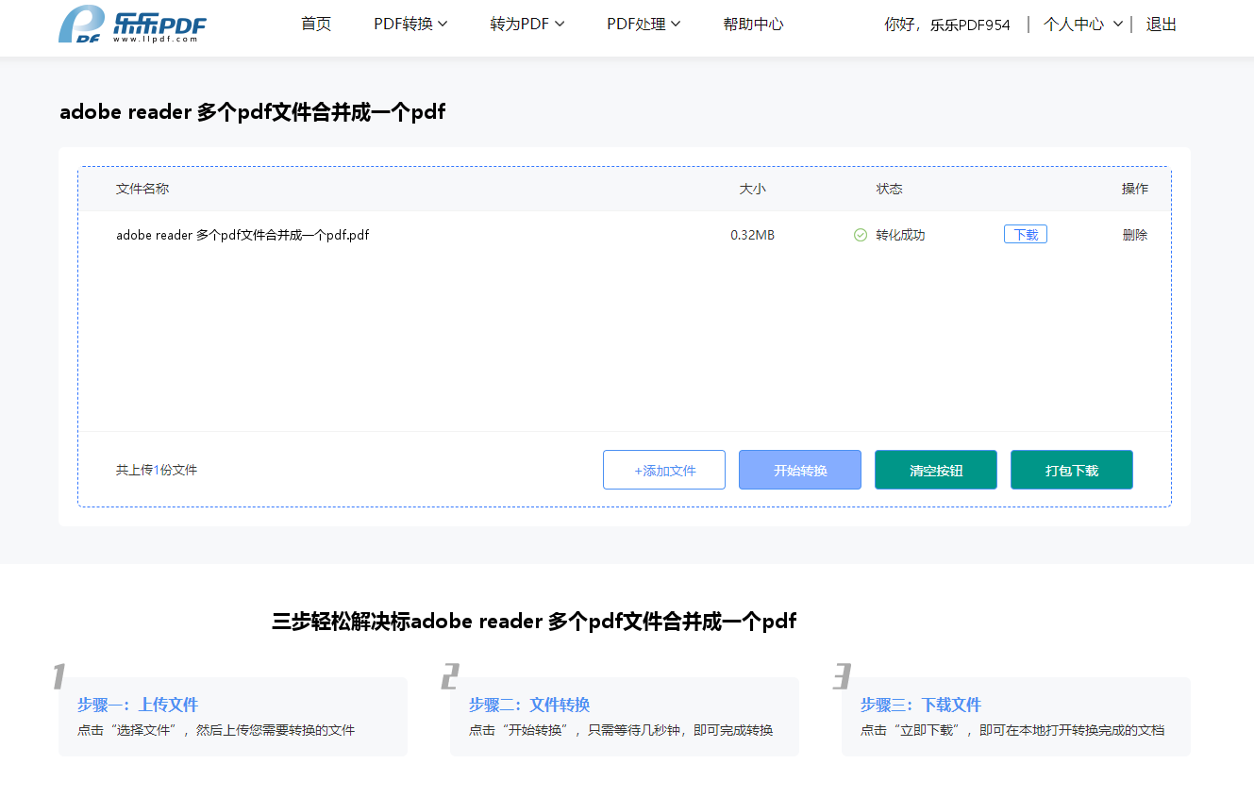
Task: Open the 帮助中心 menu item
Action: pyautogui.click(x=753, y=25)
